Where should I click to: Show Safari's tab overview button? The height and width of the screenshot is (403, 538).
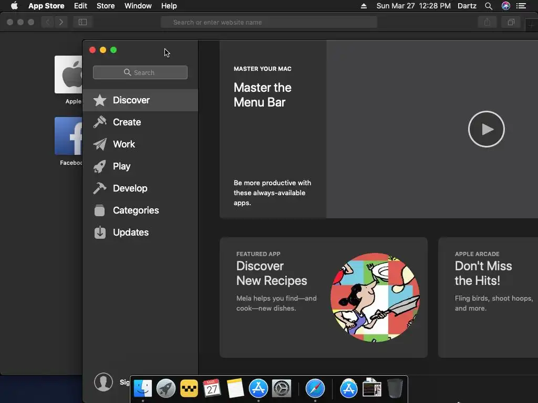click(511, 22)
